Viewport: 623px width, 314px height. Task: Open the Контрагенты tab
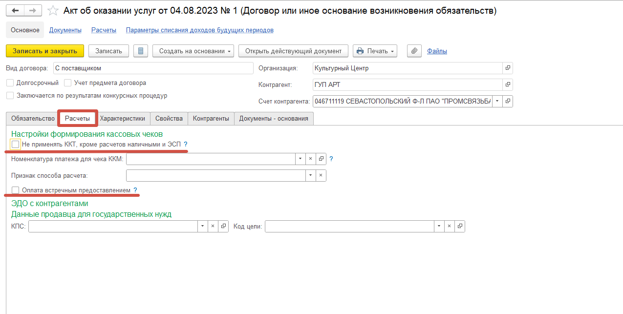tap(211, 118)
